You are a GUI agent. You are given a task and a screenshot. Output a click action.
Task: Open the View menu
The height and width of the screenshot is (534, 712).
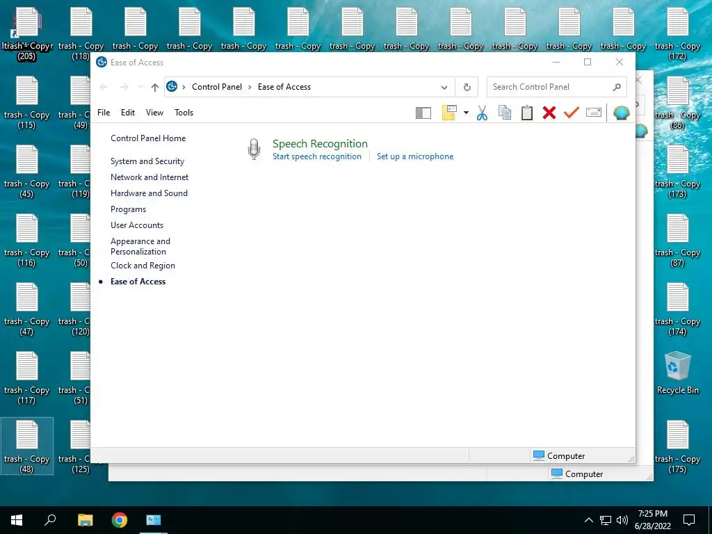154,113
